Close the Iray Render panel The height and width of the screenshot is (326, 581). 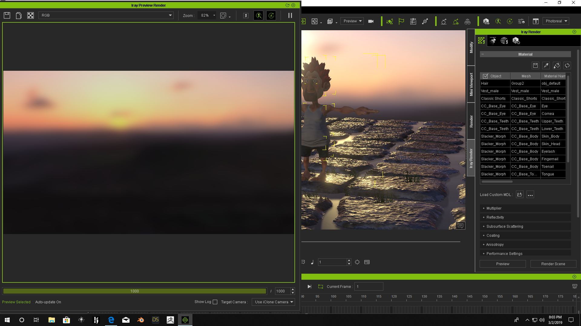click(x=574, y=32)
